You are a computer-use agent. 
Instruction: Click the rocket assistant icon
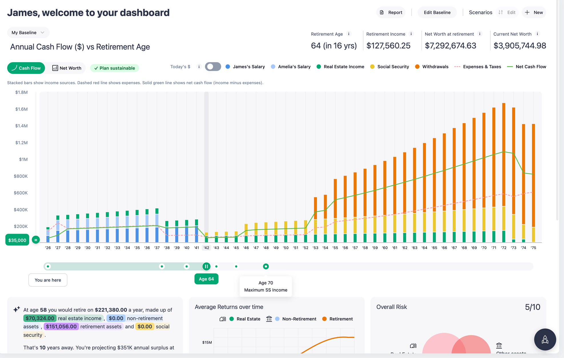(x=545, y=339)
